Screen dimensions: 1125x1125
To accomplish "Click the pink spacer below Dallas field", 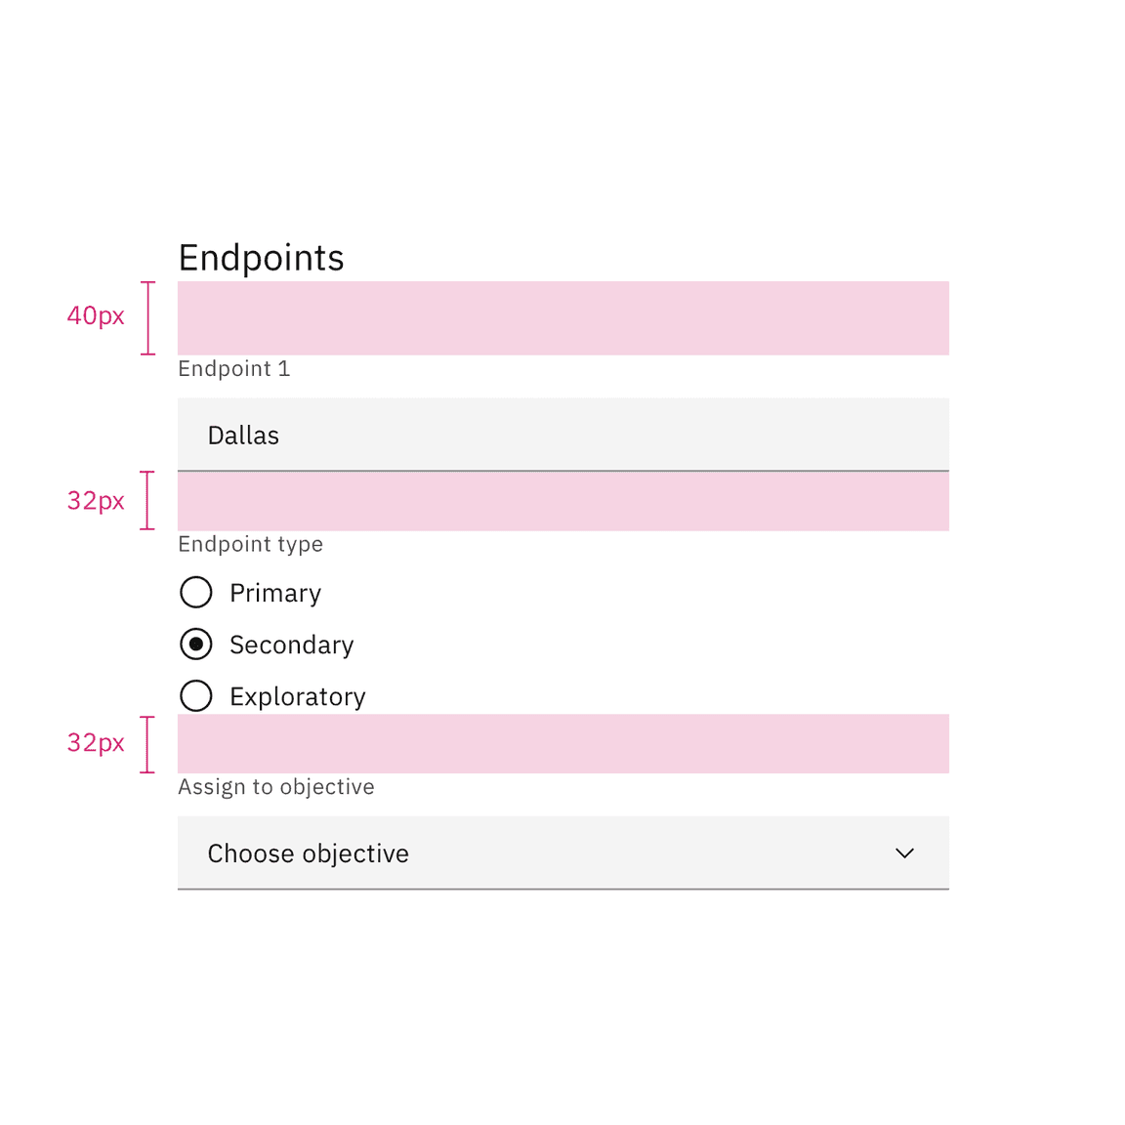I will point(562,501).
